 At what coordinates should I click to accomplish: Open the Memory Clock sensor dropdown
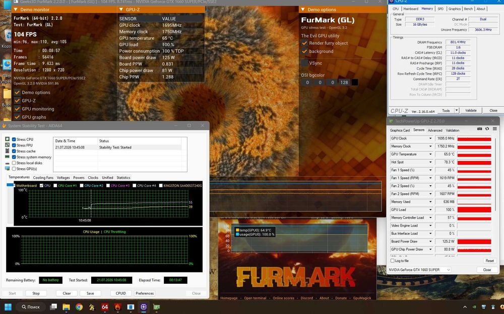[x=430, y=146]
